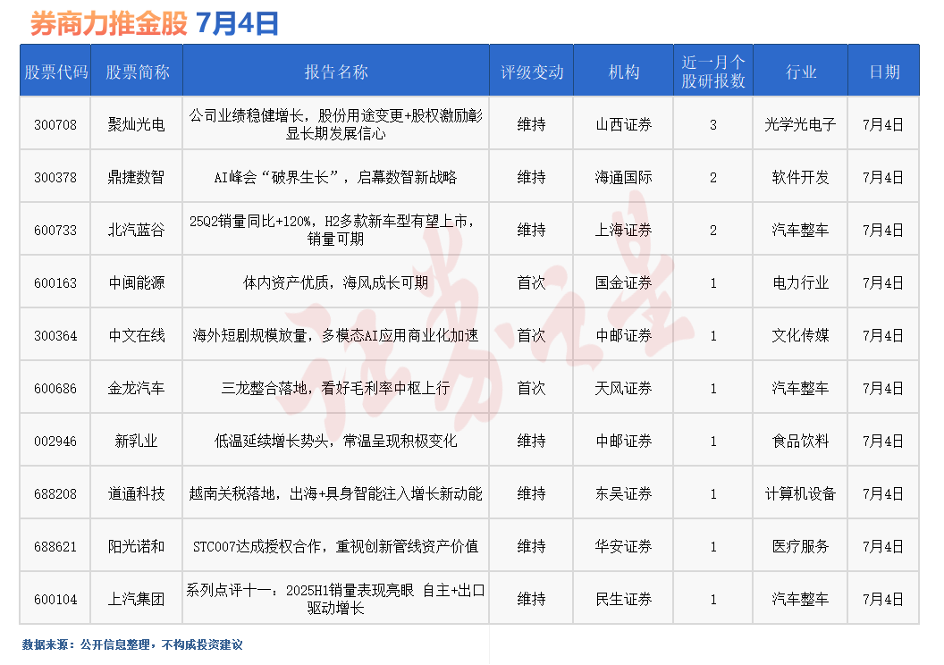The height and width of the screenshot is (665, 944).
Task: Click the stock name 中文在线
Action: click(137, 336)
